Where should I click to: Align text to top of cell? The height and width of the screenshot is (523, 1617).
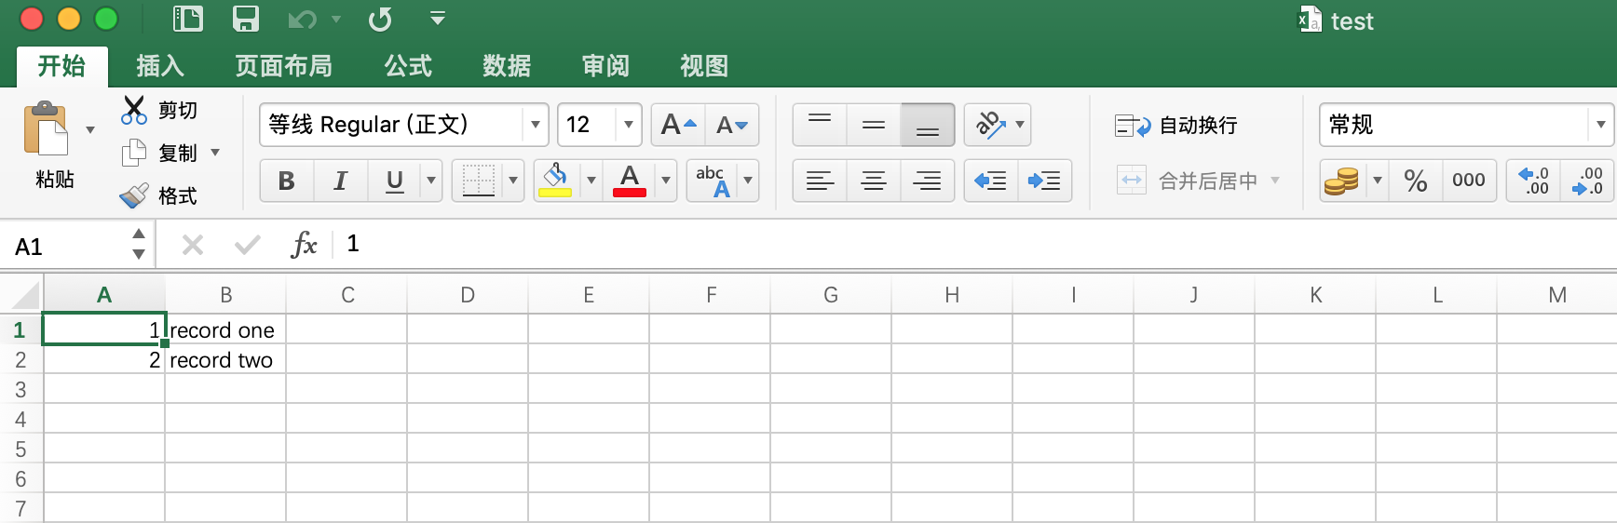(820, 125)
